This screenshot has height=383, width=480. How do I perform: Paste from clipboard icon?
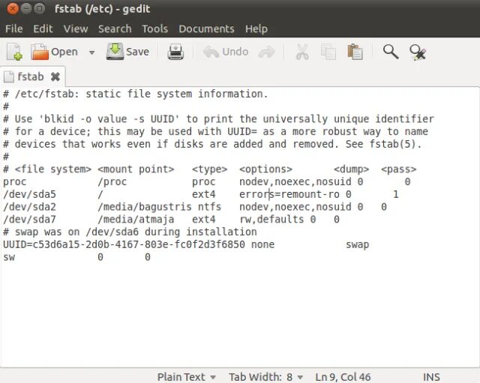point(355,52)
